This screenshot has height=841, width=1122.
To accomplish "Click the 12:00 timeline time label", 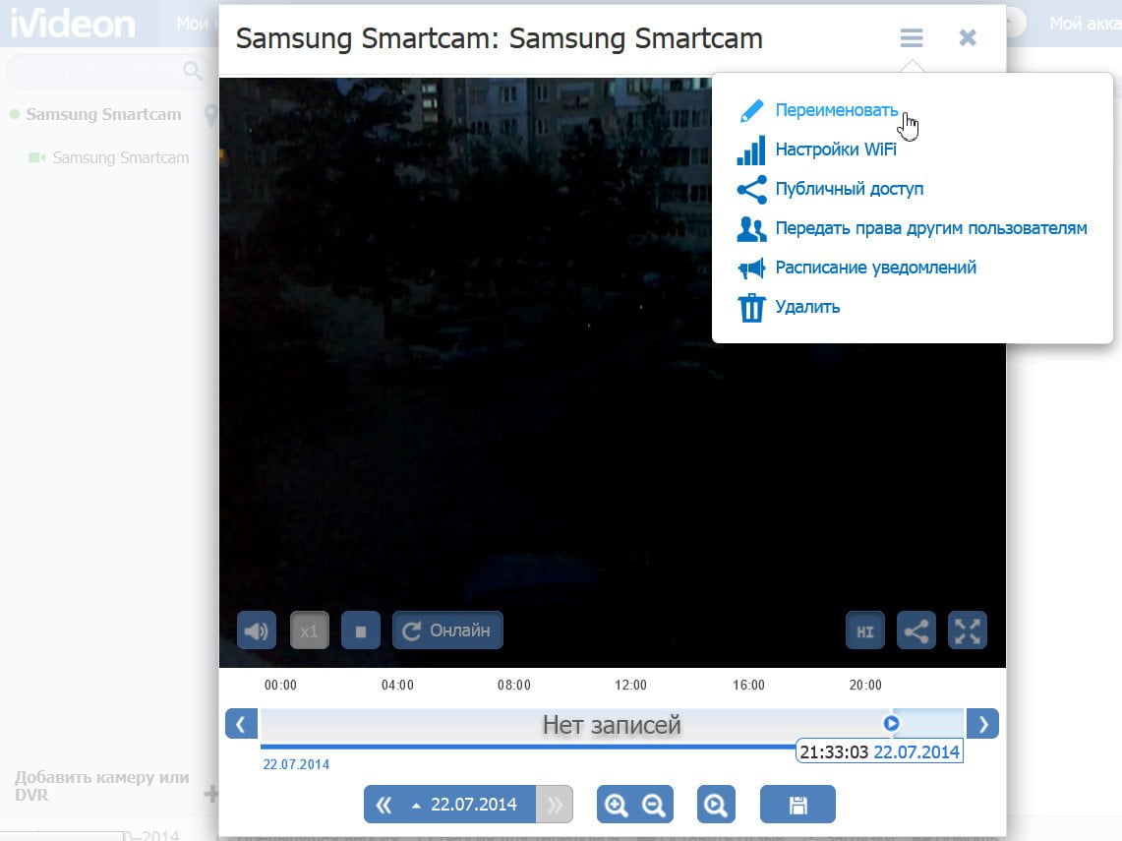I will click(630, 685).
